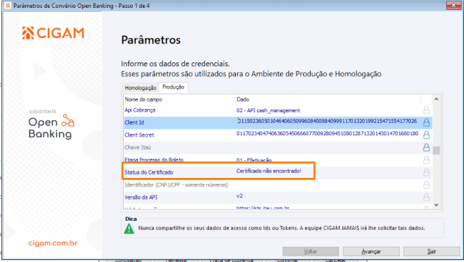This screenshot has width=464, height=262.
Task: Open the cigam.com.br link
Action: point(53,243)
